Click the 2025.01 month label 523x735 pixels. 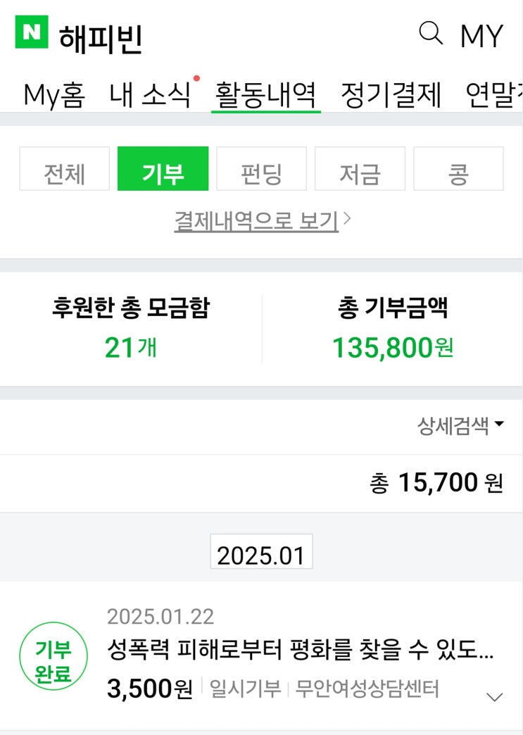click(261, 555)
